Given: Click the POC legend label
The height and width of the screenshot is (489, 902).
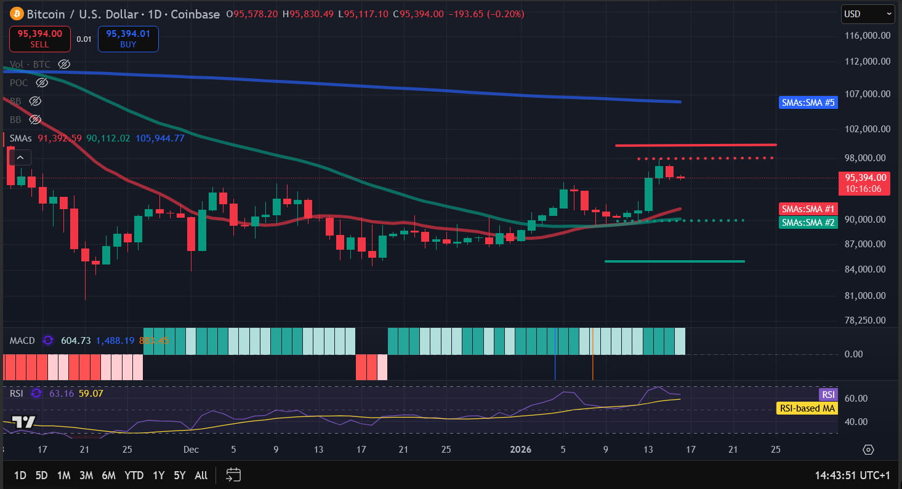Looking at the screenshot, I should tap(19, 82).
